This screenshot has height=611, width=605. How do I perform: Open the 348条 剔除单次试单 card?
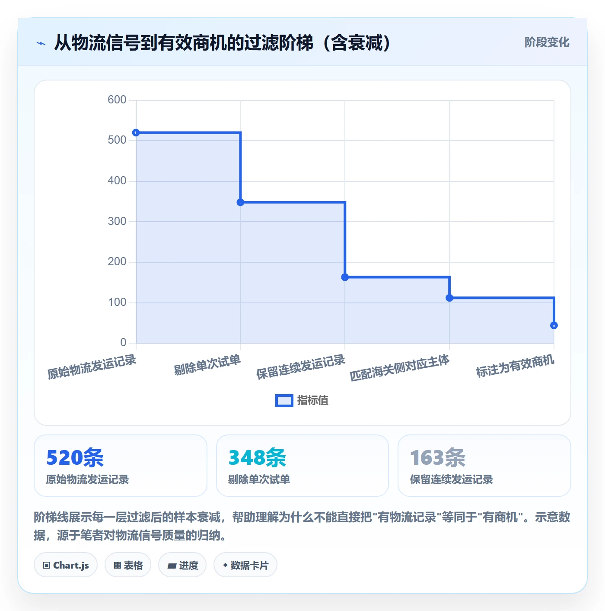[302, 466]
